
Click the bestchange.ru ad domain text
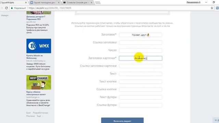coord(33,97)
